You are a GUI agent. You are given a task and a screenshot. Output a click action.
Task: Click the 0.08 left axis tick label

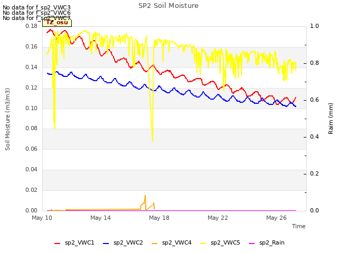click(x=32, y=129)
